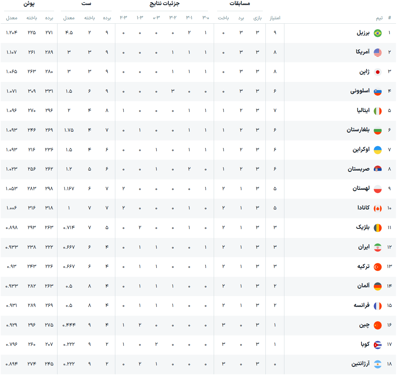Image resolution: width=397 pixels, height=377 pixels.
Task: Click the Turkey flag icon
Action: (x=377, y=267)
